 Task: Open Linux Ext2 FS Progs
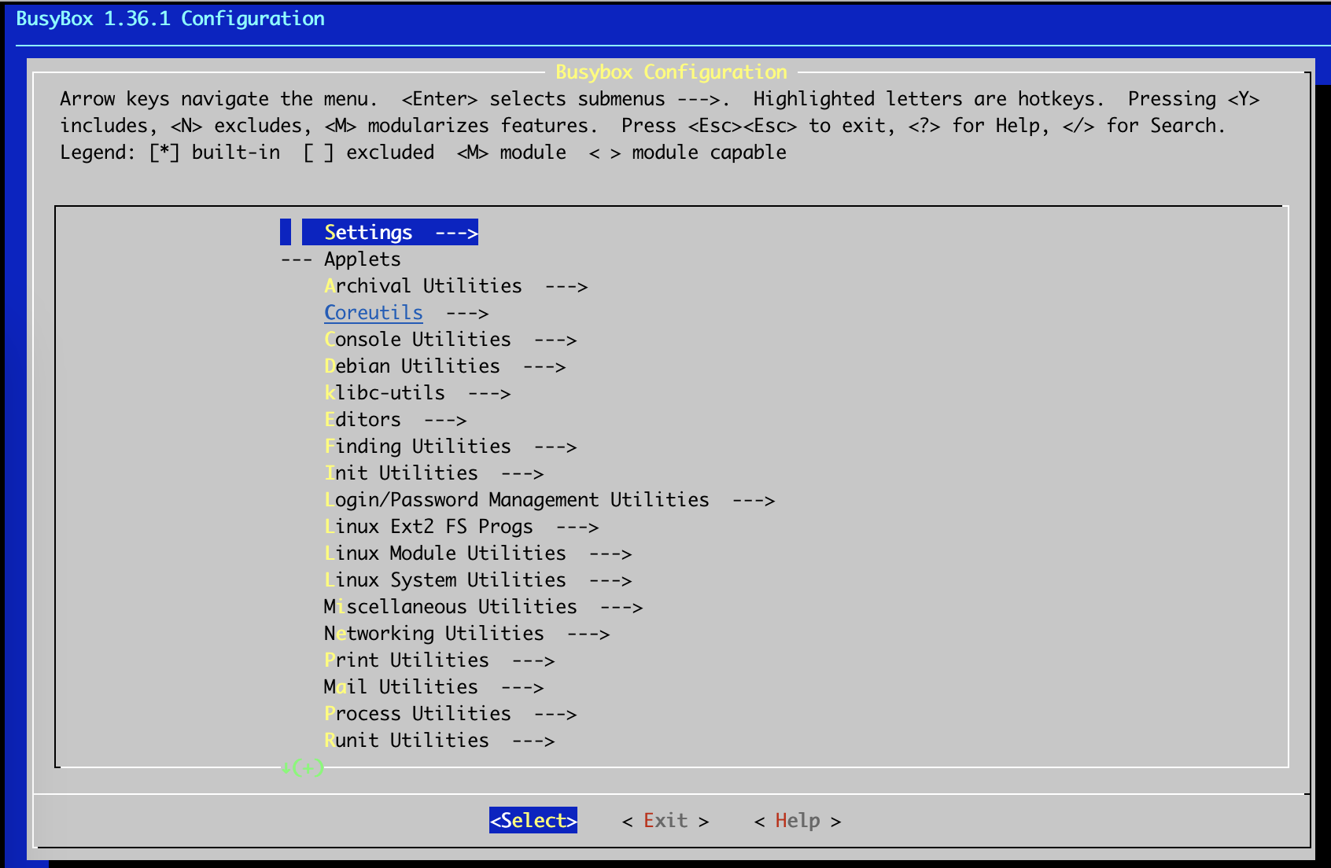tap(429, 527)
